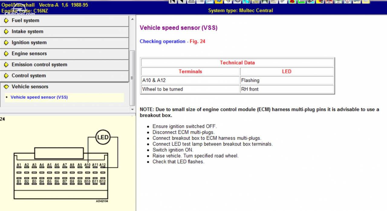Viewport: 387px width, 211px height.
Task: Click the LED symbol in the diagram
Action: click(103, 137)
